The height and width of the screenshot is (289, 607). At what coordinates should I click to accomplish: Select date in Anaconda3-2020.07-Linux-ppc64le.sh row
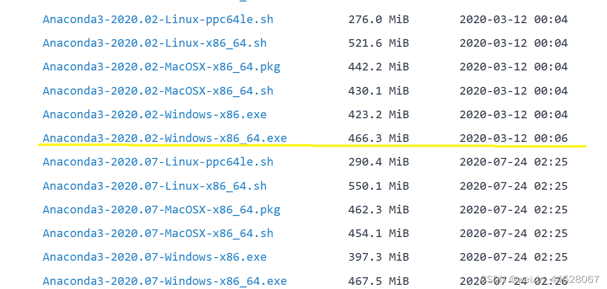(x=514, y=161)
